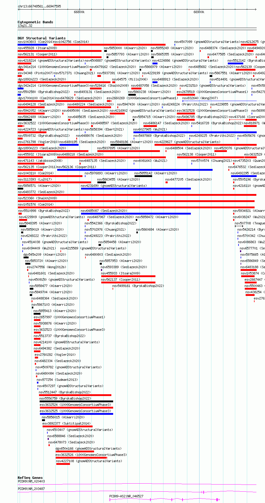Click the red bar under nsv4229627

[x=205, y=145]
